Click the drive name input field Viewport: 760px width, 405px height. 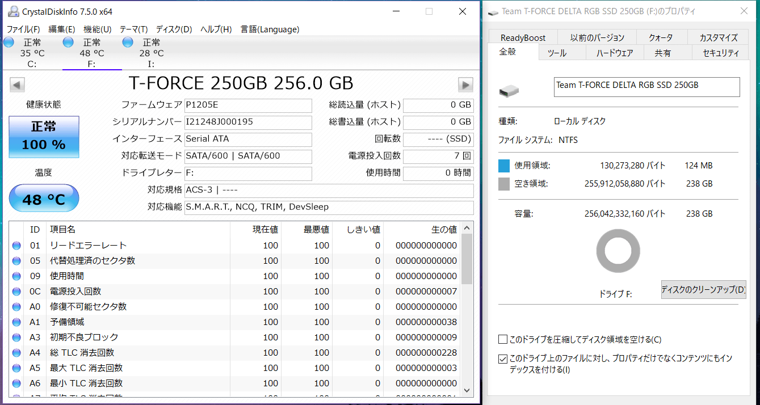click(x=647, y=87)
